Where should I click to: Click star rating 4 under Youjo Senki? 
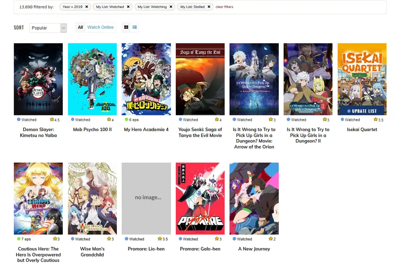point(218,120)
